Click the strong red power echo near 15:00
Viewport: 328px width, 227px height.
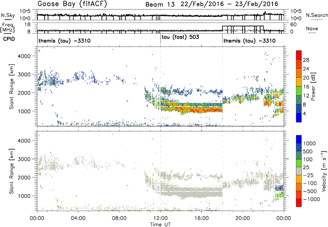(x=191, y=109)
